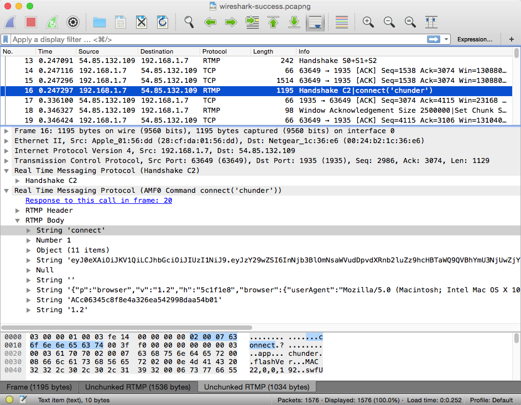The width and height of the screenshot is (521, 405).
Task: Click the find packet magnifier icon
Action: [x=189, y=22]
